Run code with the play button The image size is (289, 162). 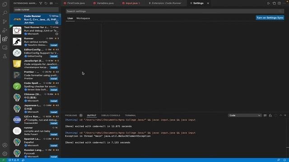(268, 3)
